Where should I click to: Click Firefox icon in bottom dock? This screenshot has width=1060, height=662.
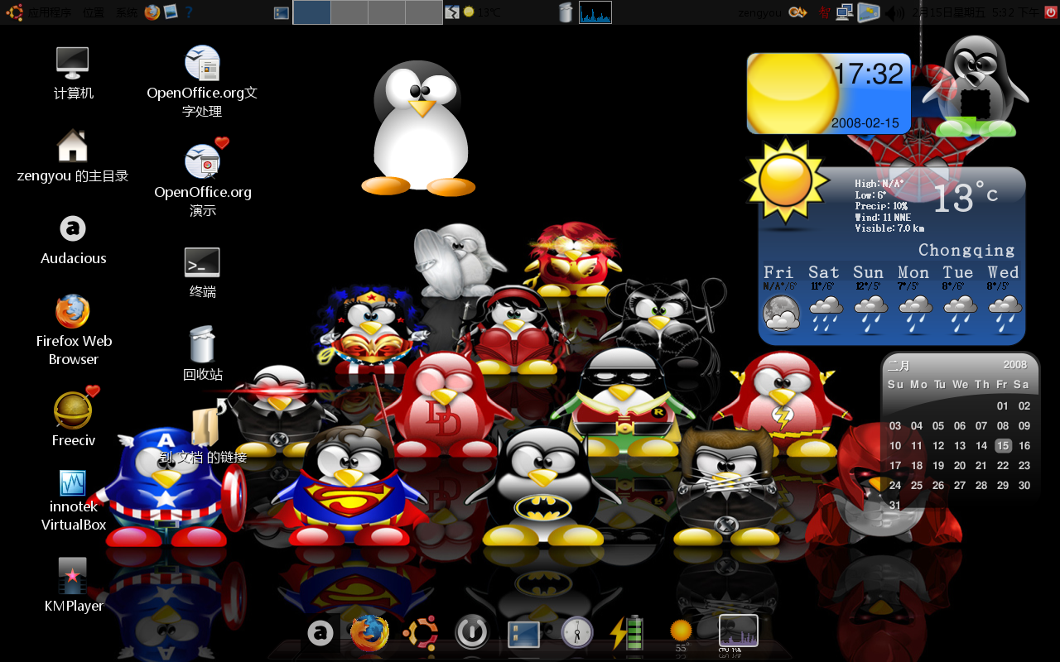[x=369, y=634]
